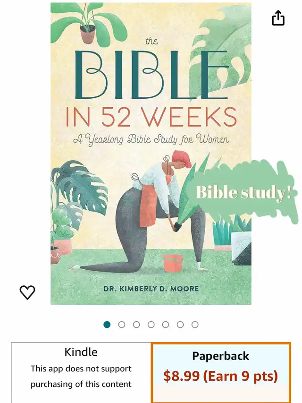This screenshot has height=403, width=302.
Task: Tap the green Bible study! sticker
Action: click(x=243, y=191)
